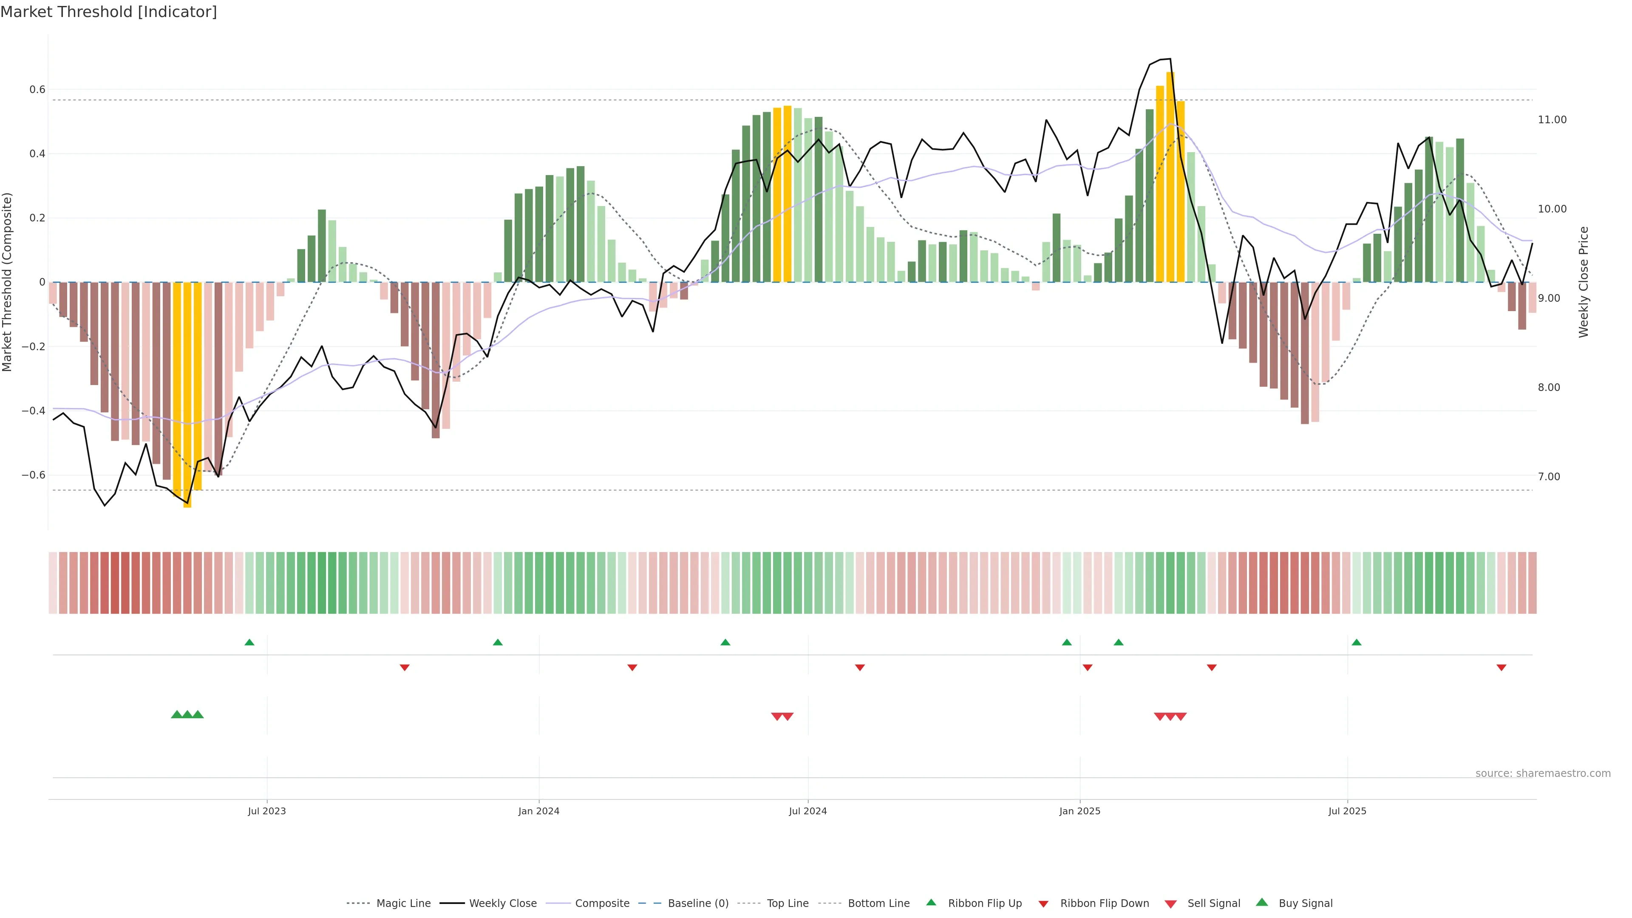Click the Ribbon Flip Down legend triangle

click(1043, 904)
